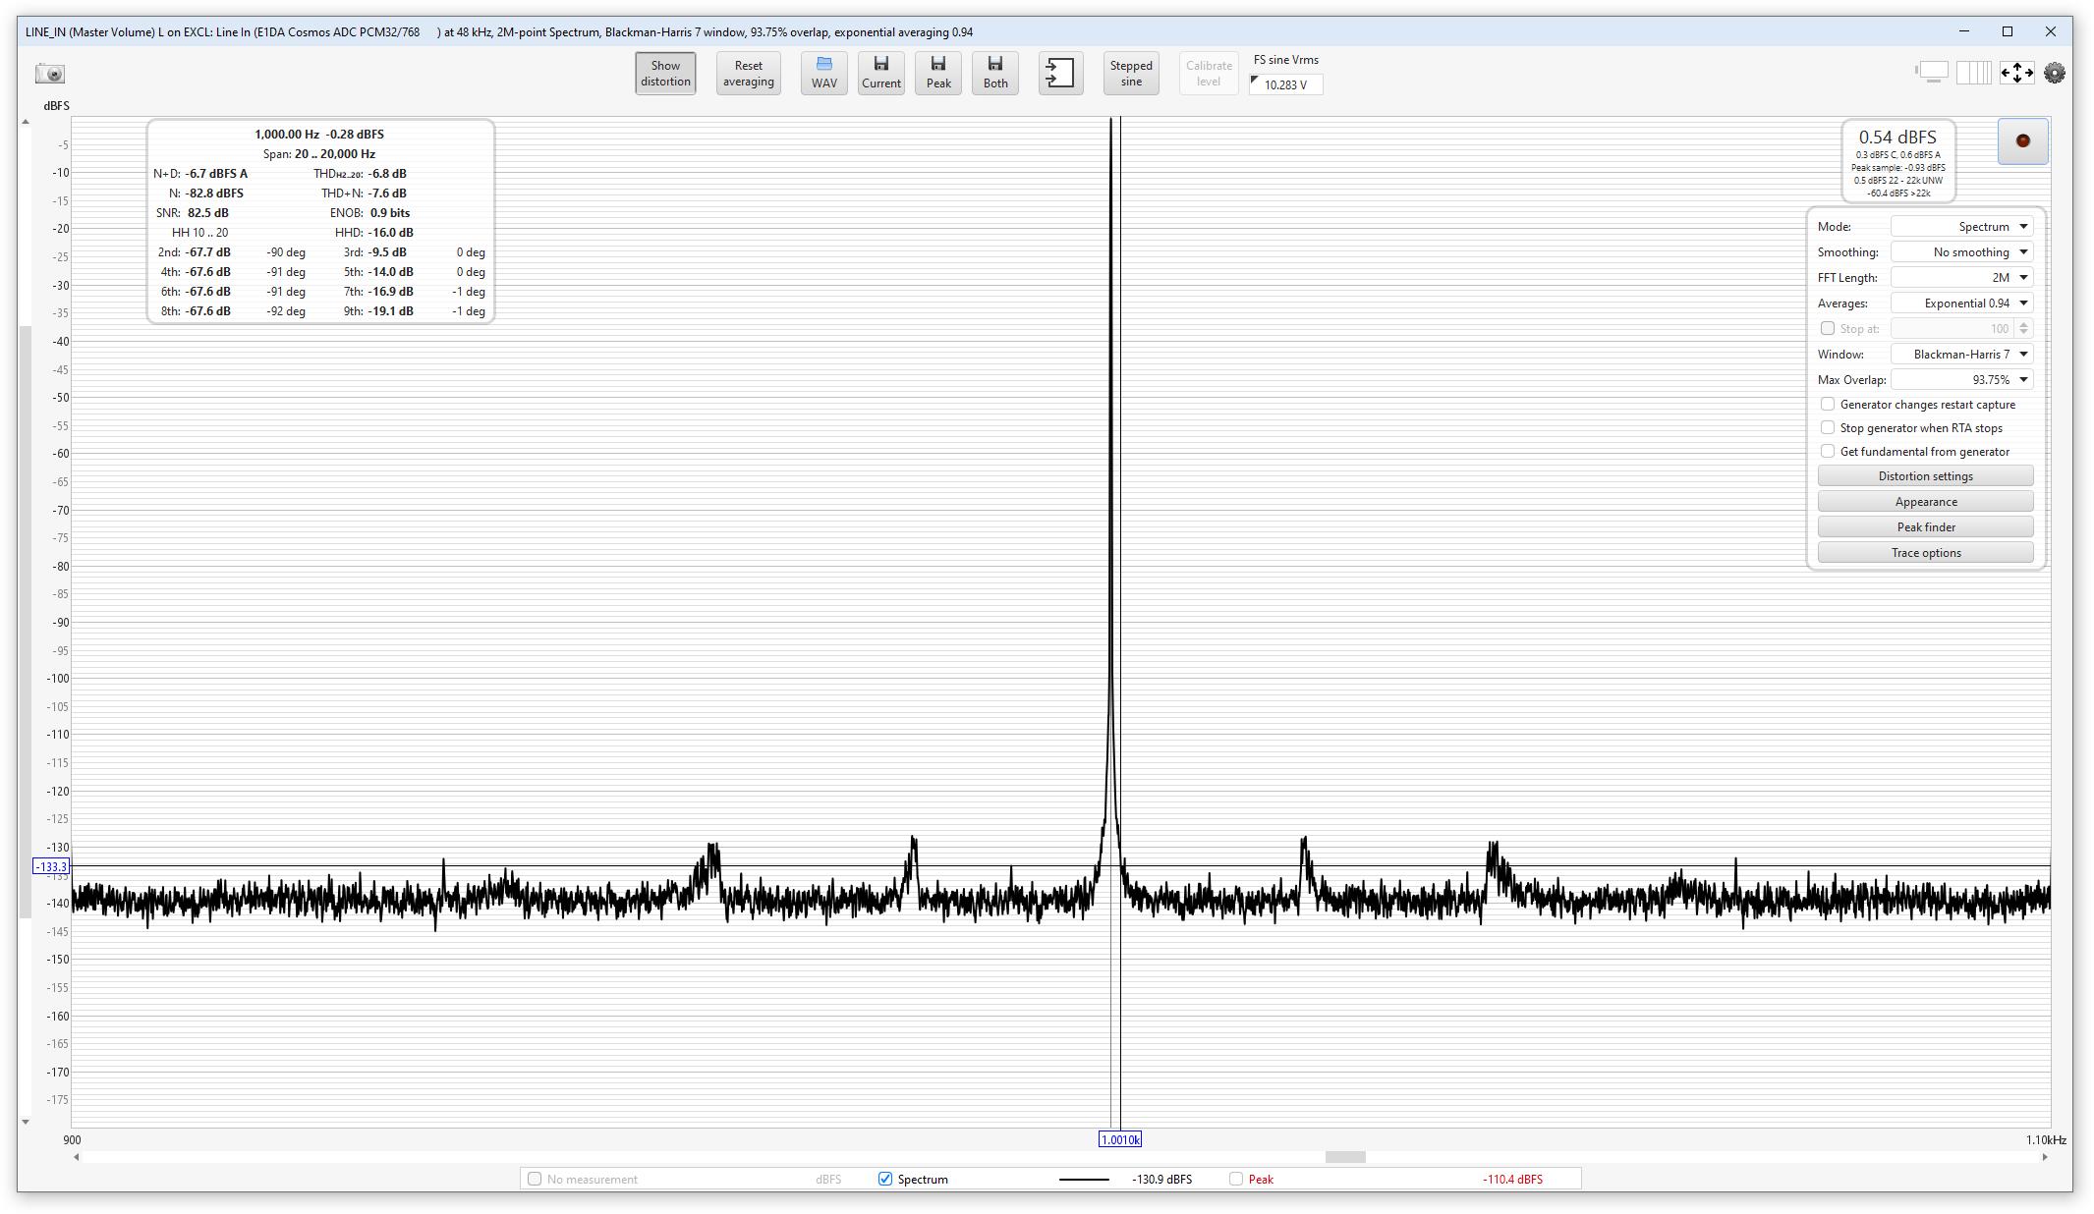Image resolution: width=2094 pixels, height=1214 pixels.
Task: Save the Peak trace
Action: (937, 74)
